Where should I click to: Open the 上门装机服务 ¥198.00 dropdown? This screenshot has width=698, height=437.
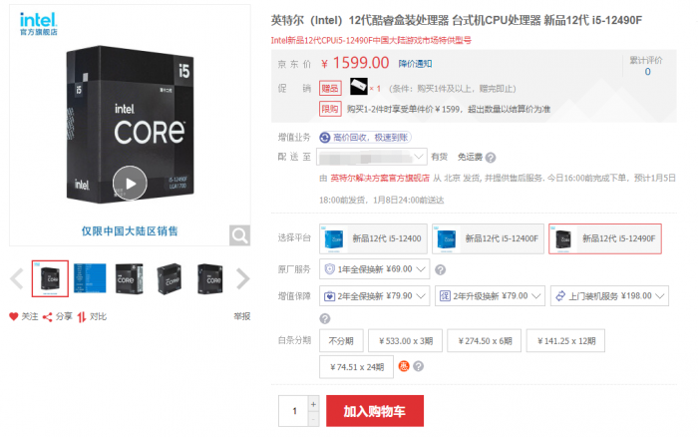(x=609, y=295)
